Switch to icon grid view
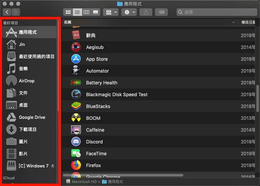 click(68, 12)
